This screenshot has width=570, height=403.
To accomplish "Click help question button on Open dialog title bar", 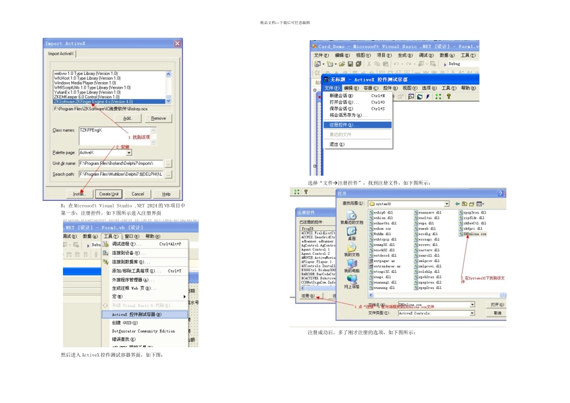I will point(500,193).
